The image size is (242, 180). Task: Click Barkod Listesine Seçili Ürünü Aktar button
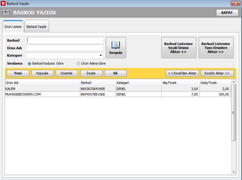click(x=179, y=48)
